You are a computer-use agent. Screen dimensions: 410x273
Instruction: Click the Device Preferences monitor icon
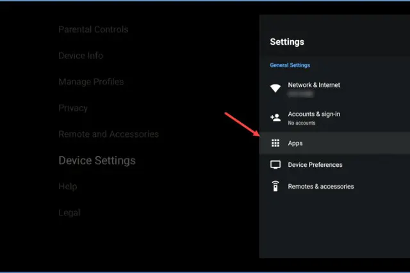pos(275,165)
